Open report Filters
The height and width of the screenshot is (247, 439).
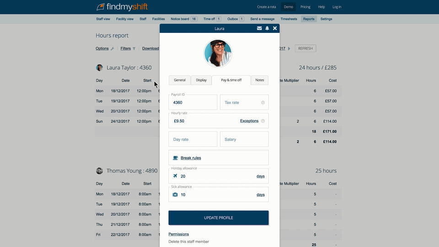125,48
